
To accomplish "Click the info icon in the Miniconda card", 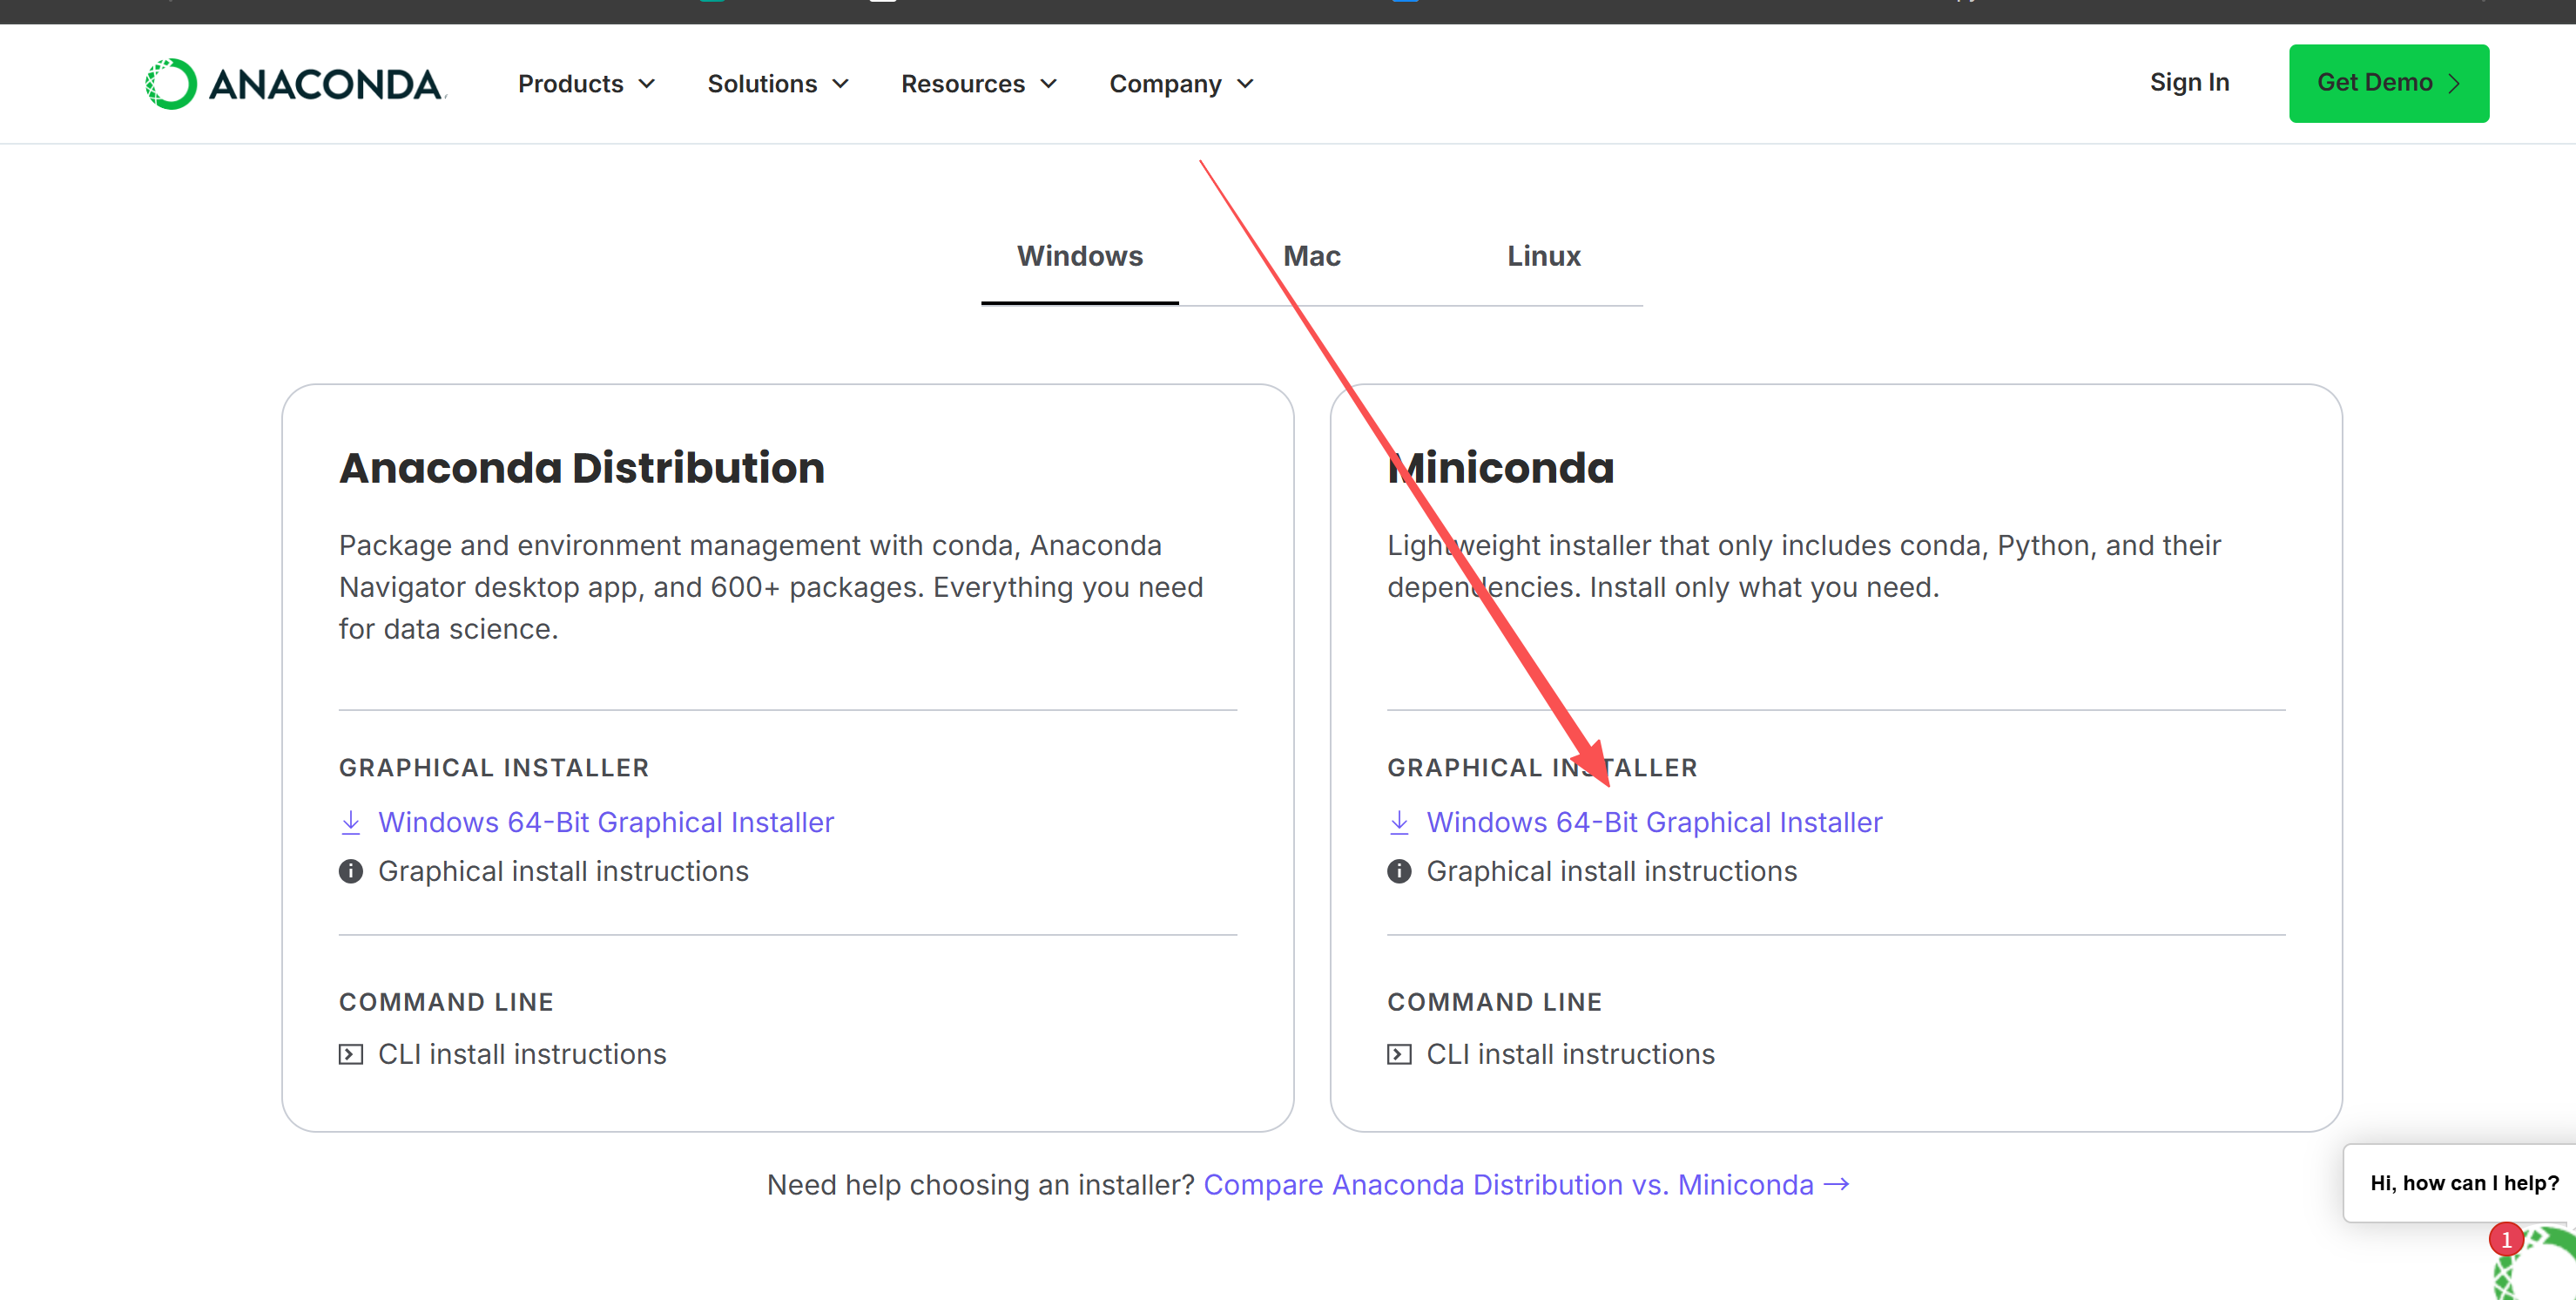I will pyautogui.click(x=1399, y=871).
